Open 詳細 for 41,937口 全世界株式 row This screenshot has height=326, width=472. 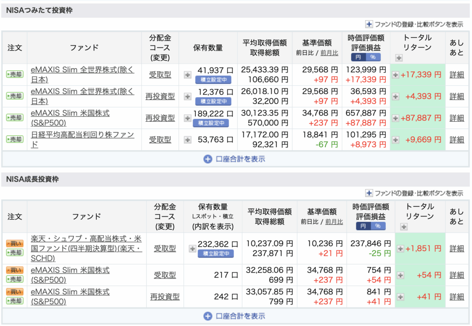pyautogui.click(x=457, y=75)
